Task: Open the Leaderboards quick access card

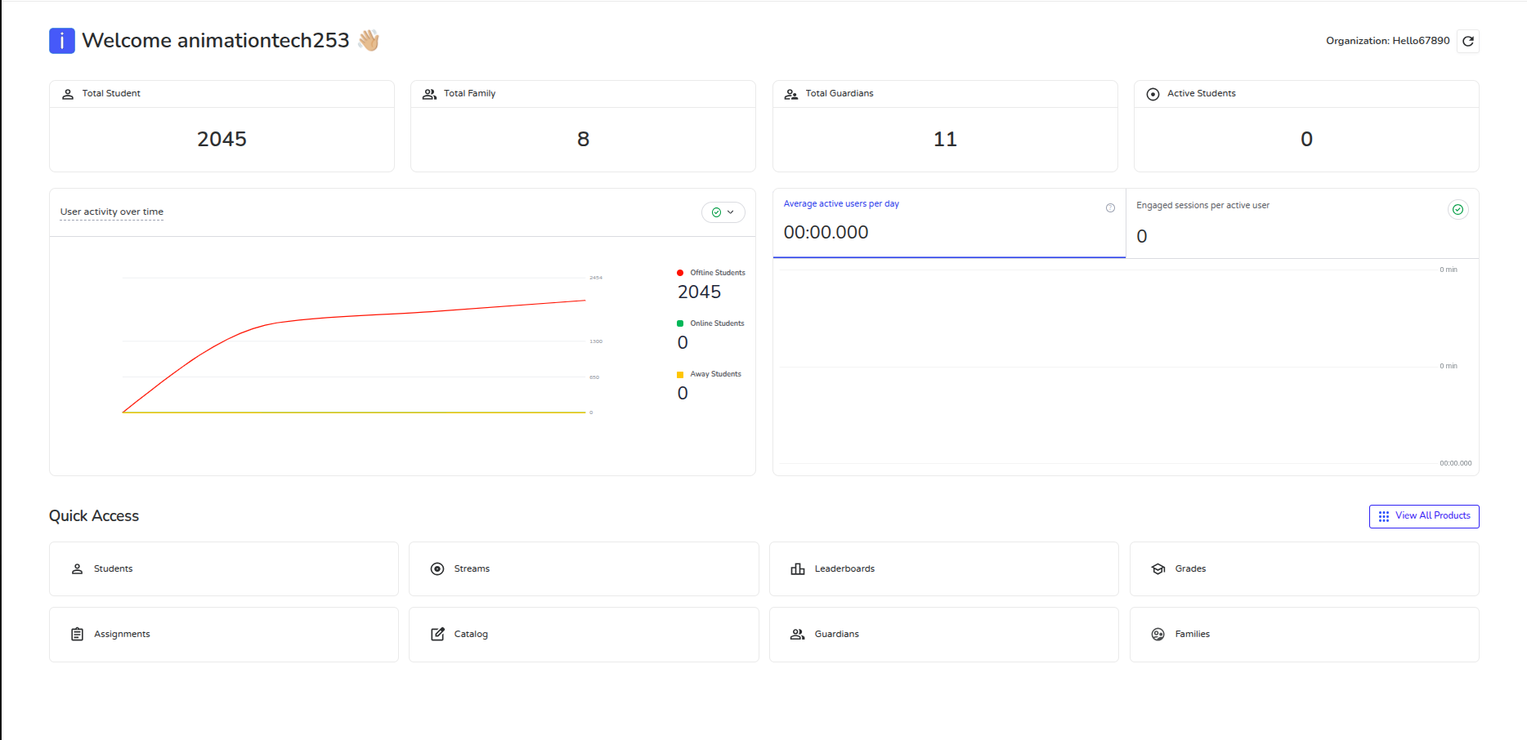Action: [944, 568]
